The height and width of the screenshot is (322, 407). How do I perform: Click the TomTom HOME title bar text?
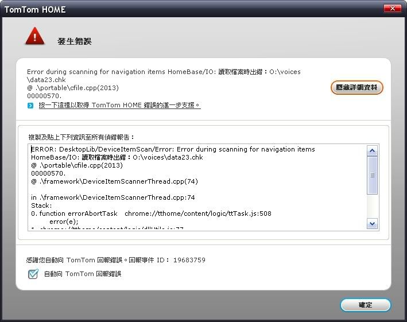[35, 10]
